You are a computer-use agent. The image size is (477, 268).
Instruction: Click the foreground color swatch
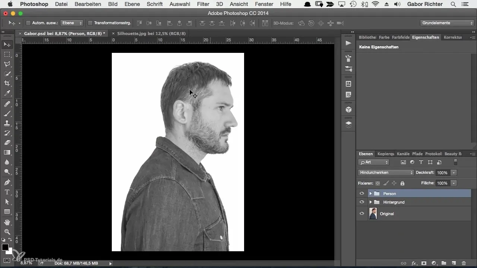tap(5, 247)
